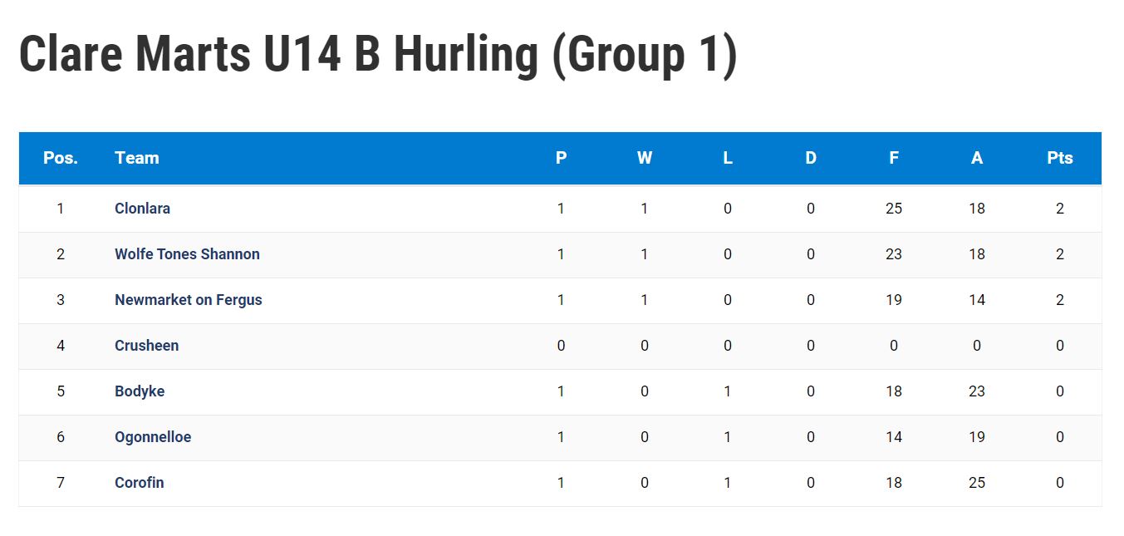The width and height of the screenshot is (1124, 536).
Task: Click the D (draws) column header
Action: tap(811, 158)
